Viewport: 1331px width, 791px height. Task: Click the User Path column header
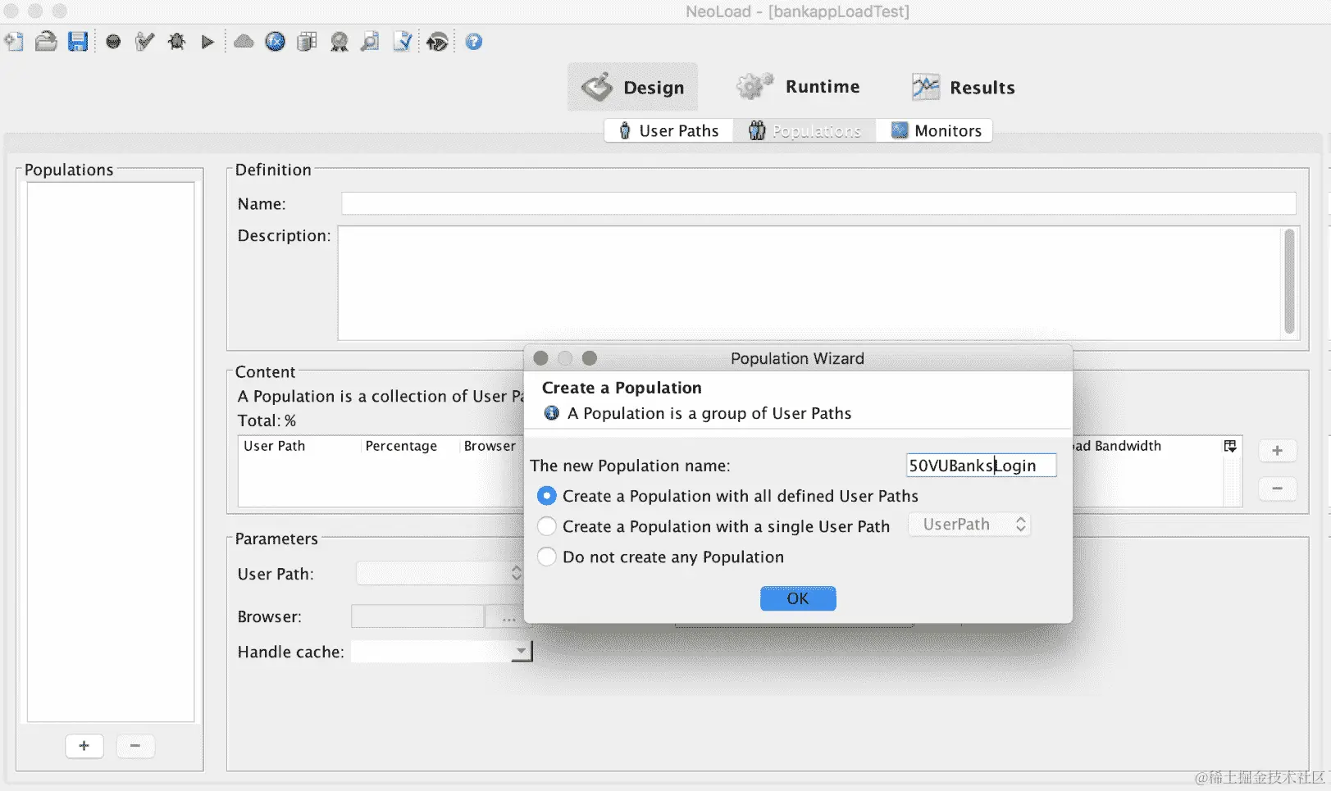click(x=274, y=446)
